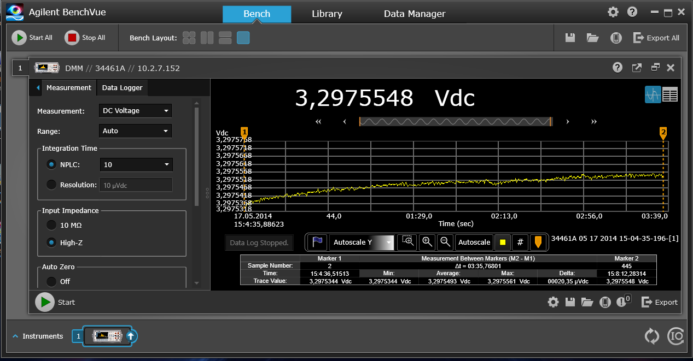The height and width of the screenshot is (361, 693).
Task: Click the yellow trace color swatch
Action: 502,242
